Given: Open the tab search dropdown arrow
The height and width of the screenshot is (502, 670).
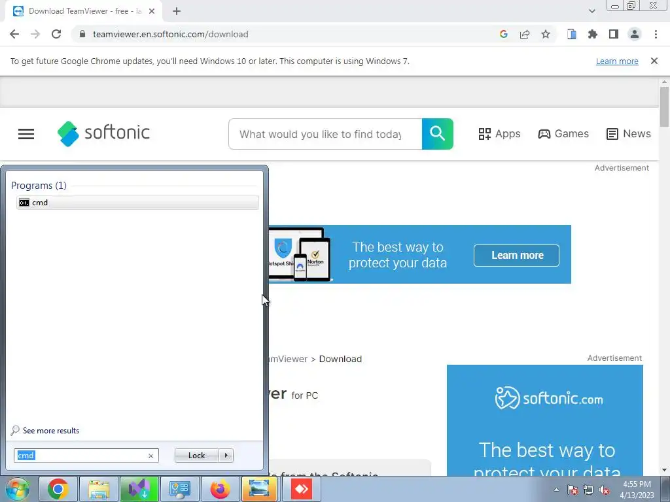Looking at the screenshot, I should point(591,11).
